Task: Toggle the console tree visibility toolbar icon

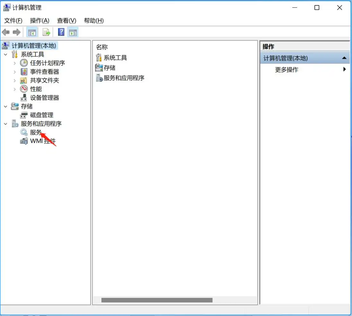Action: (32, 32)
